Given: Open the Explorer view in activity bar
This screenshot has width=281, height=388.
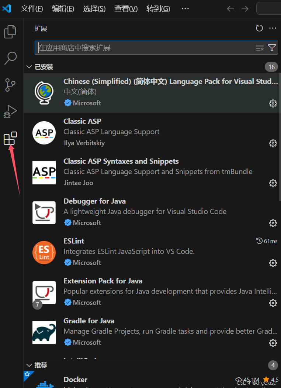Looking at the screenshot, I should [x=10, y=32].
